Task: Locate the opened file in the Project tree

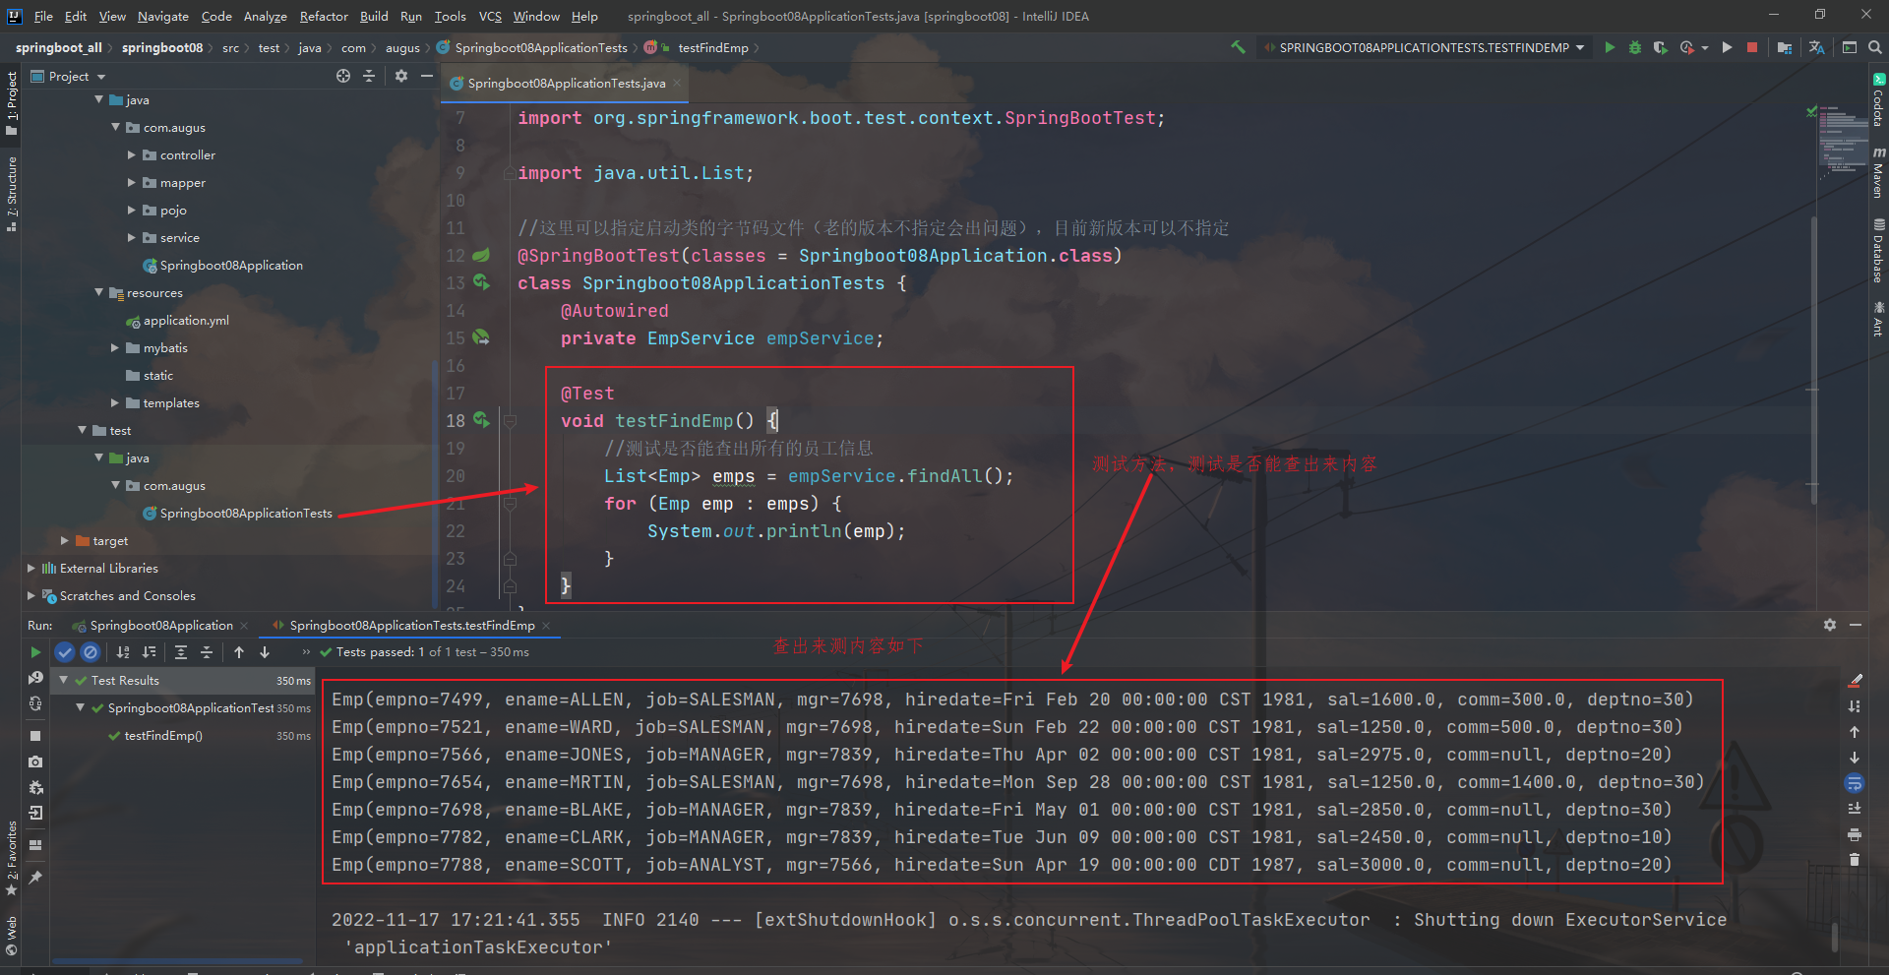Action: click(343, 76)
